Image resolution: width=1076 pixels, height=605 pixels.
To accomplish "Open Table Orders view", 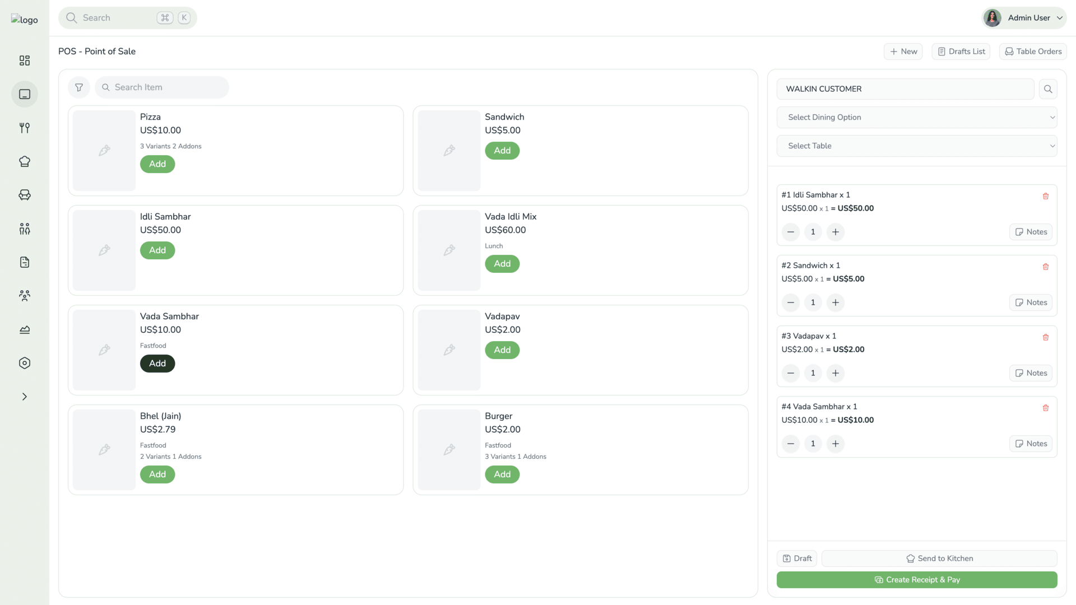I will tap(1033, 52).
